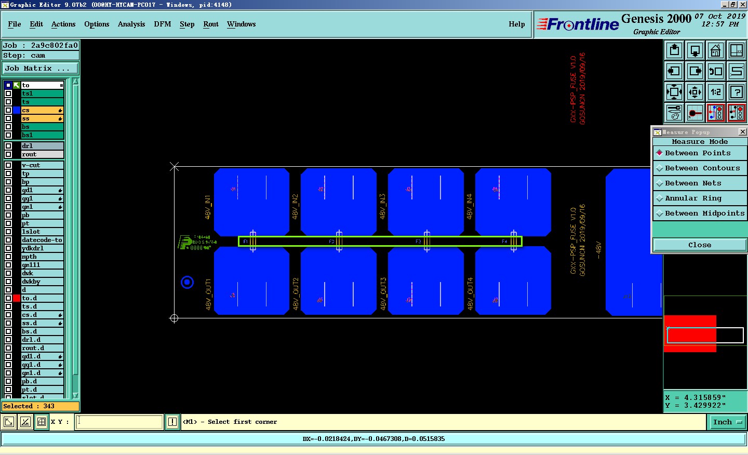Click the pan down icon

click(695, 50)
